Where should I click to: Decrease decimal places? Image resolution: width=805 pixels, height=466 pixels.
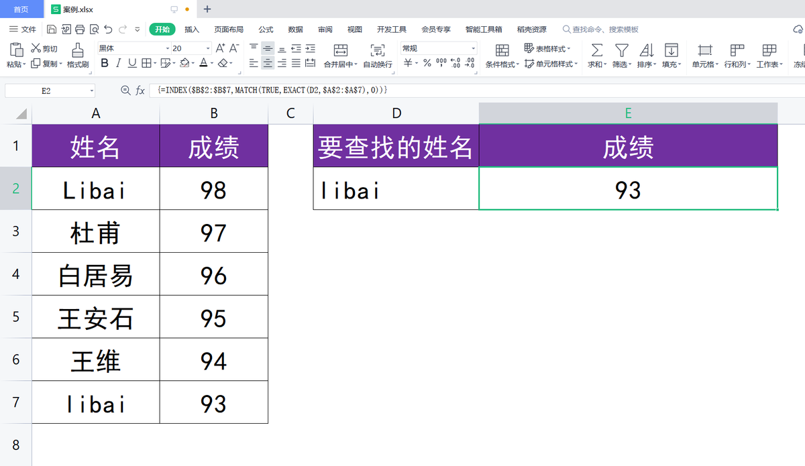coord(470,63)
